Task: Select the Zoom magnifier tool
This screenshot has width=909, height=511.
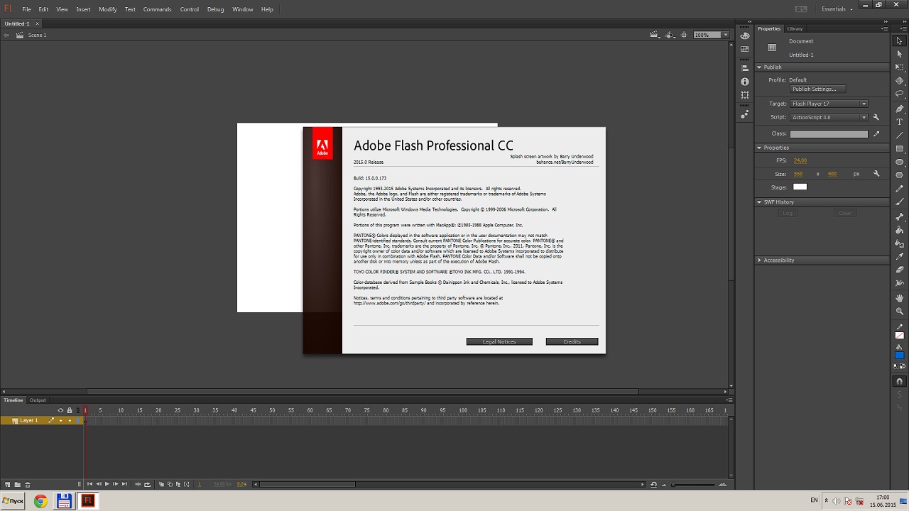Action: pyautogui.click(x=900, y=311)
